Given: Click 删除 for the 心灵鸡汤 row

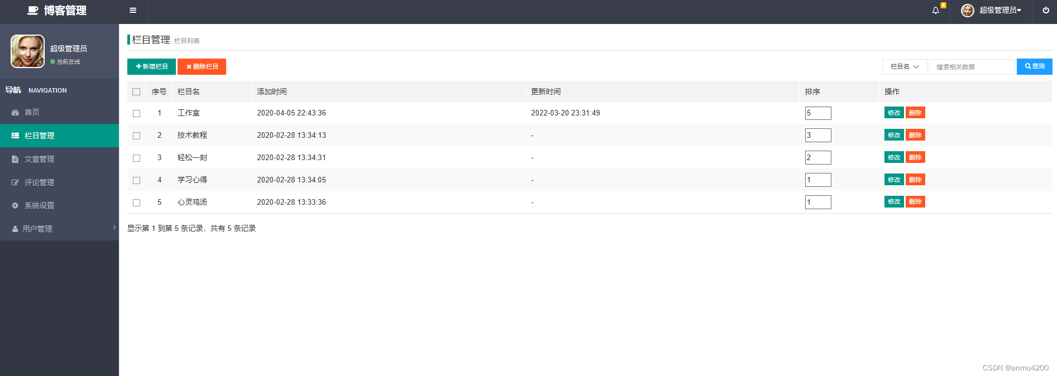Looking at the screenshot, I should pos(915,201).
